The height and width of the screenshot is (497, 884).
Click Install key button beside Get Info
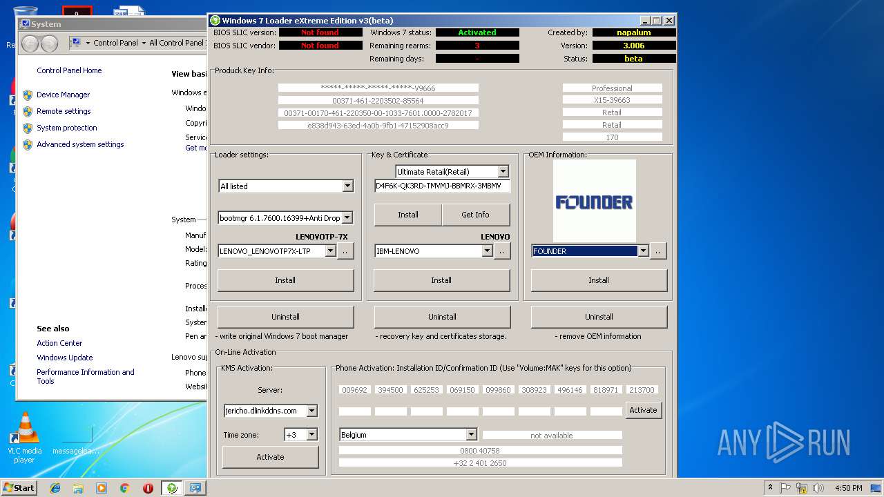point(408,215)
